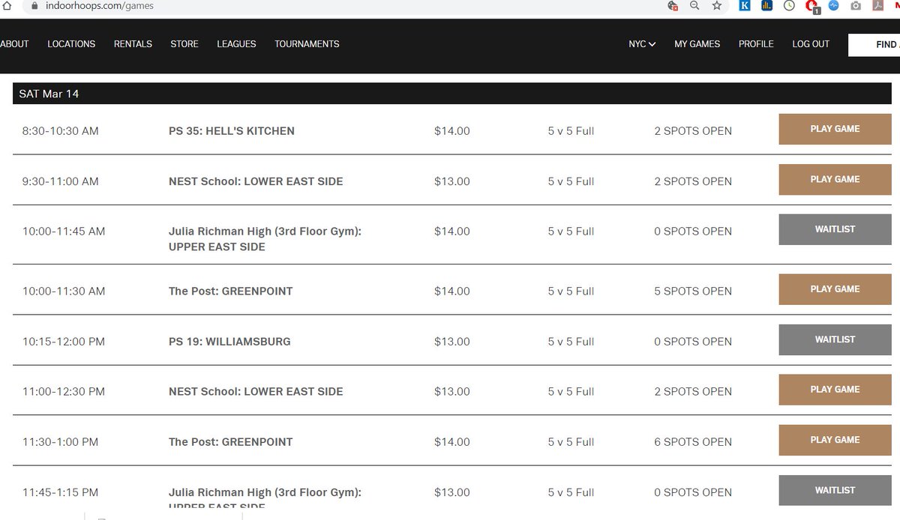The height and width of the screenshot is (520, 900).
Task: Click the $14.00 price for PS 35
Action: [452, 130]
